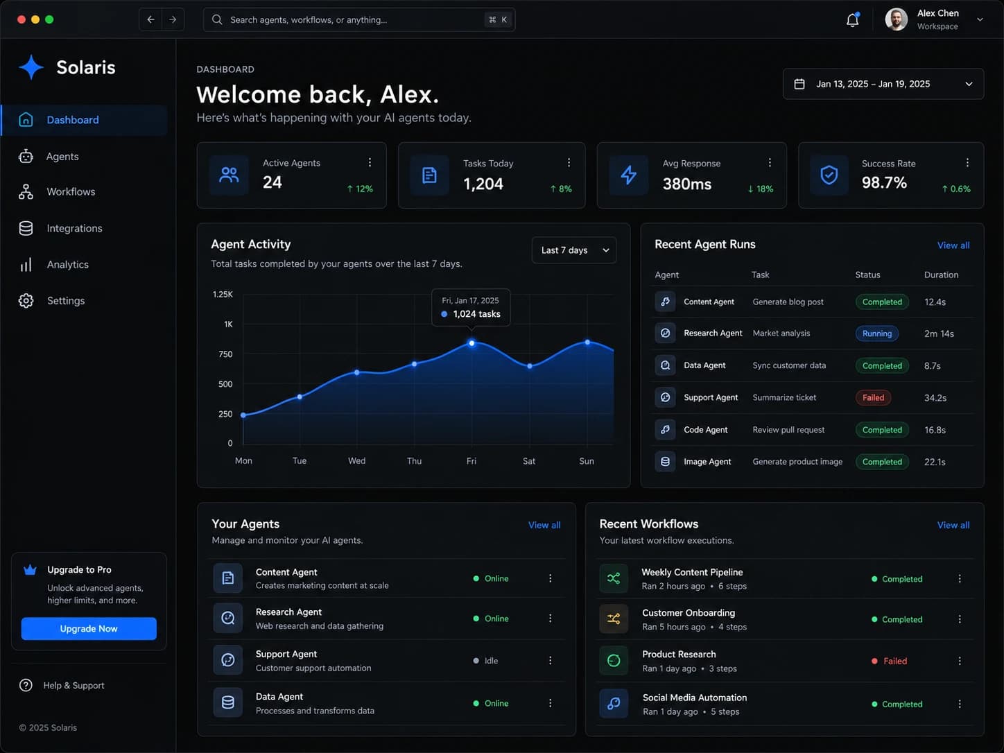The width and height of the screenshot is (1004, 753).
Task: View all Recent Agent Runs
Action: 953,245
